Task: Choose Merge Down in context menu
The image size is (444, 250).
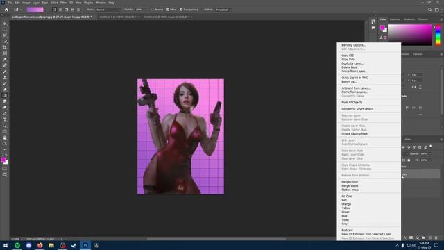Action: (350, 182)
